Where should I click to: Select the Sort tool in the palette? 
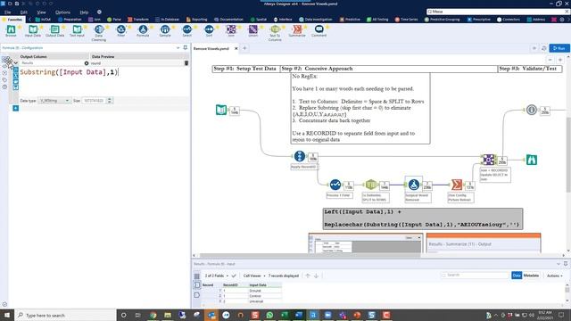[x=209, y=31]
